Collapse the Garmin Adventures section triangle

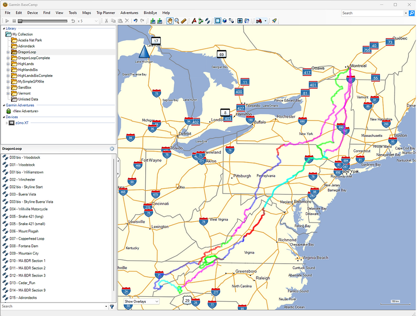[x=4, y=105]
